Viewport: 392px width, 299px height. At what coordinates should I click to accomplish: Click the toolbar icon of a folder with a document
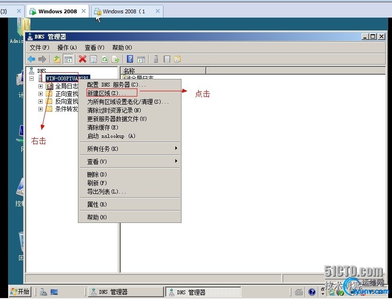(x=177, y=59)
